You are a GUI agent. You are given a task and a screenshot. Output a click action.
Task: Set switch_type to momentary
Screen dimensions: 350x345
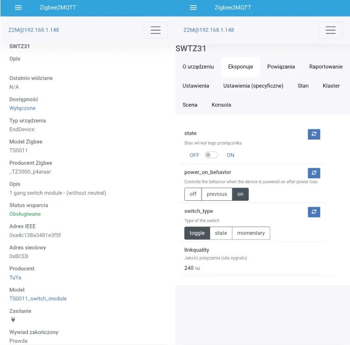point(251,233)
